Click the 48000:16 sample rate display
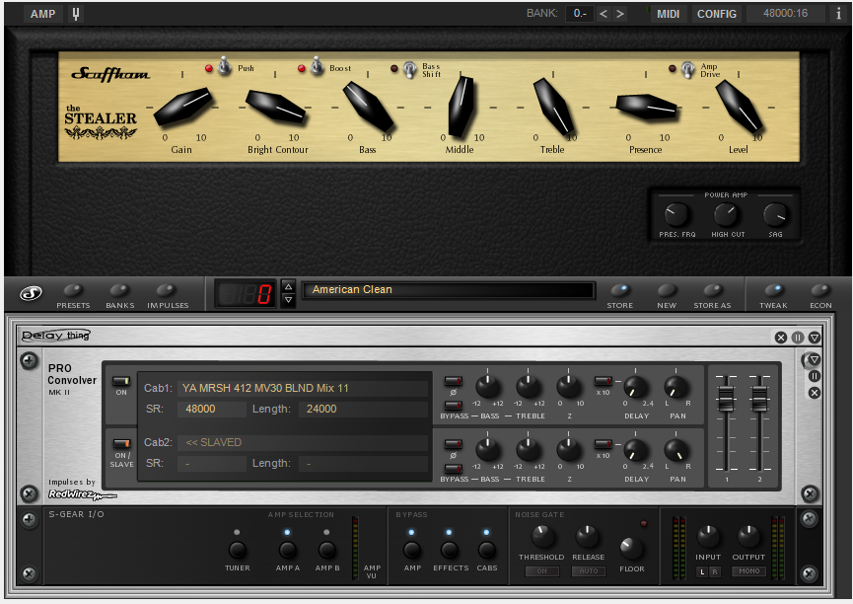The height and width of the screenshot is (604, 853). click(785, 14)
